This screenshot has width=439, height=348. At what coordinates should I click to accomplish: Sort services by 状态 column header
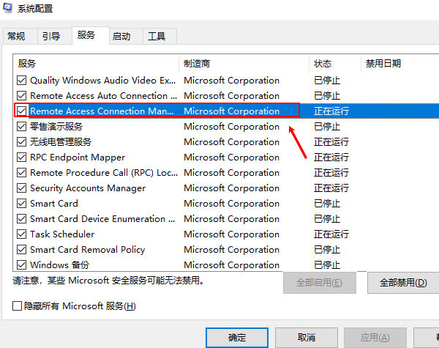click(x=334, y=64)
